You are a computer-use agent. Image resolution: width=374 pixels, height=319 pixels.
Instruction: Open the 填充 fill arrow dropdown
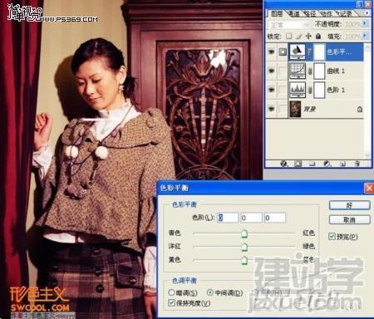365,36
